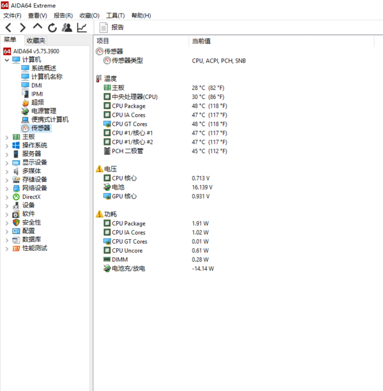This screenshot has height=391, width=383.
Task: Click the DirectX Xbox-style icon
Action: (x=16, y=196)
